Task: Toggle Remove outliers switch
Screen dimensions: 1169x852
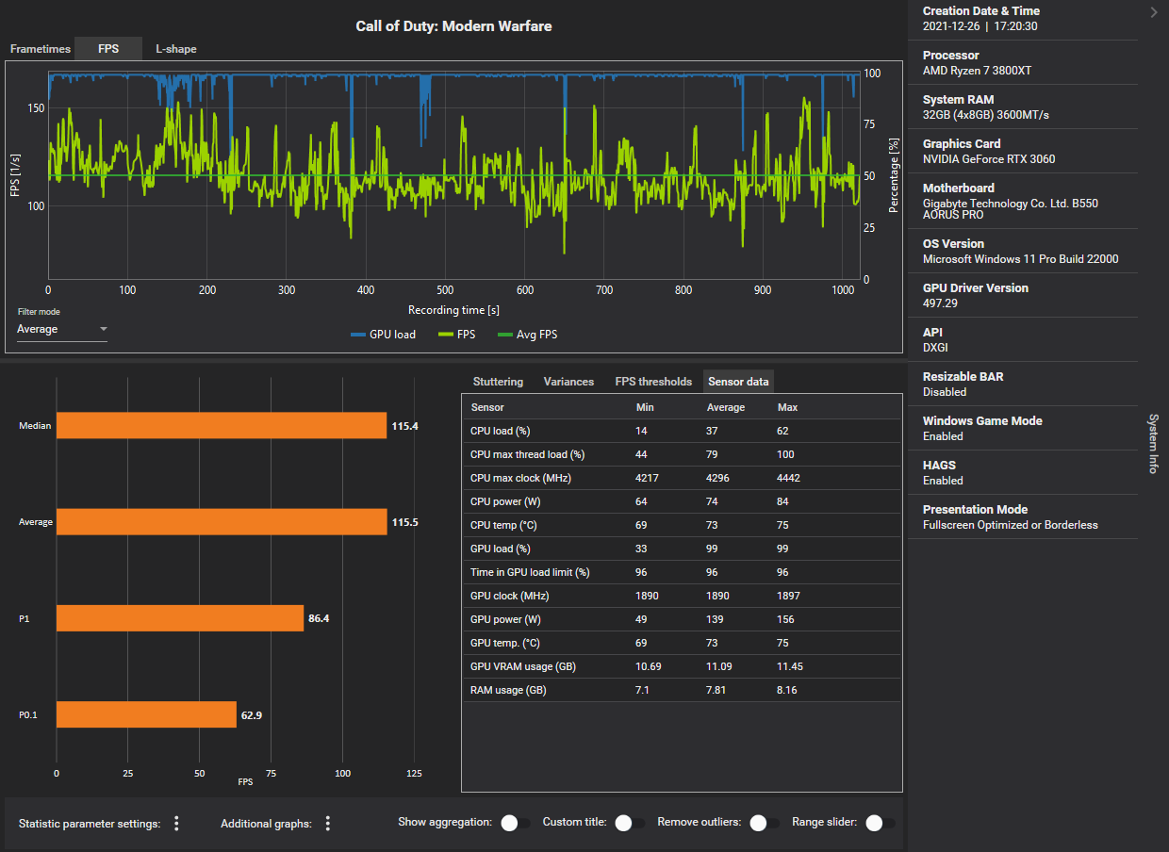Action: 764,823
